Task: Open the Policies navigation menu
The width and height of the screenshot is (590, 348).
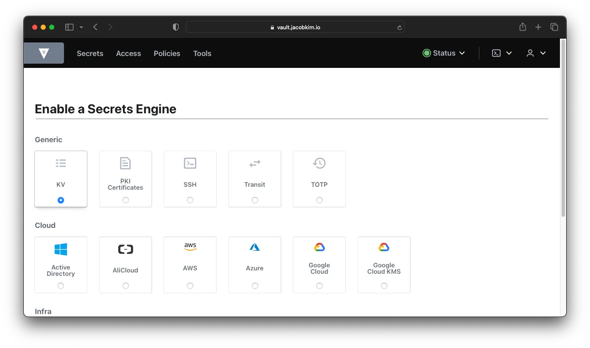Action: click(167, 53)
